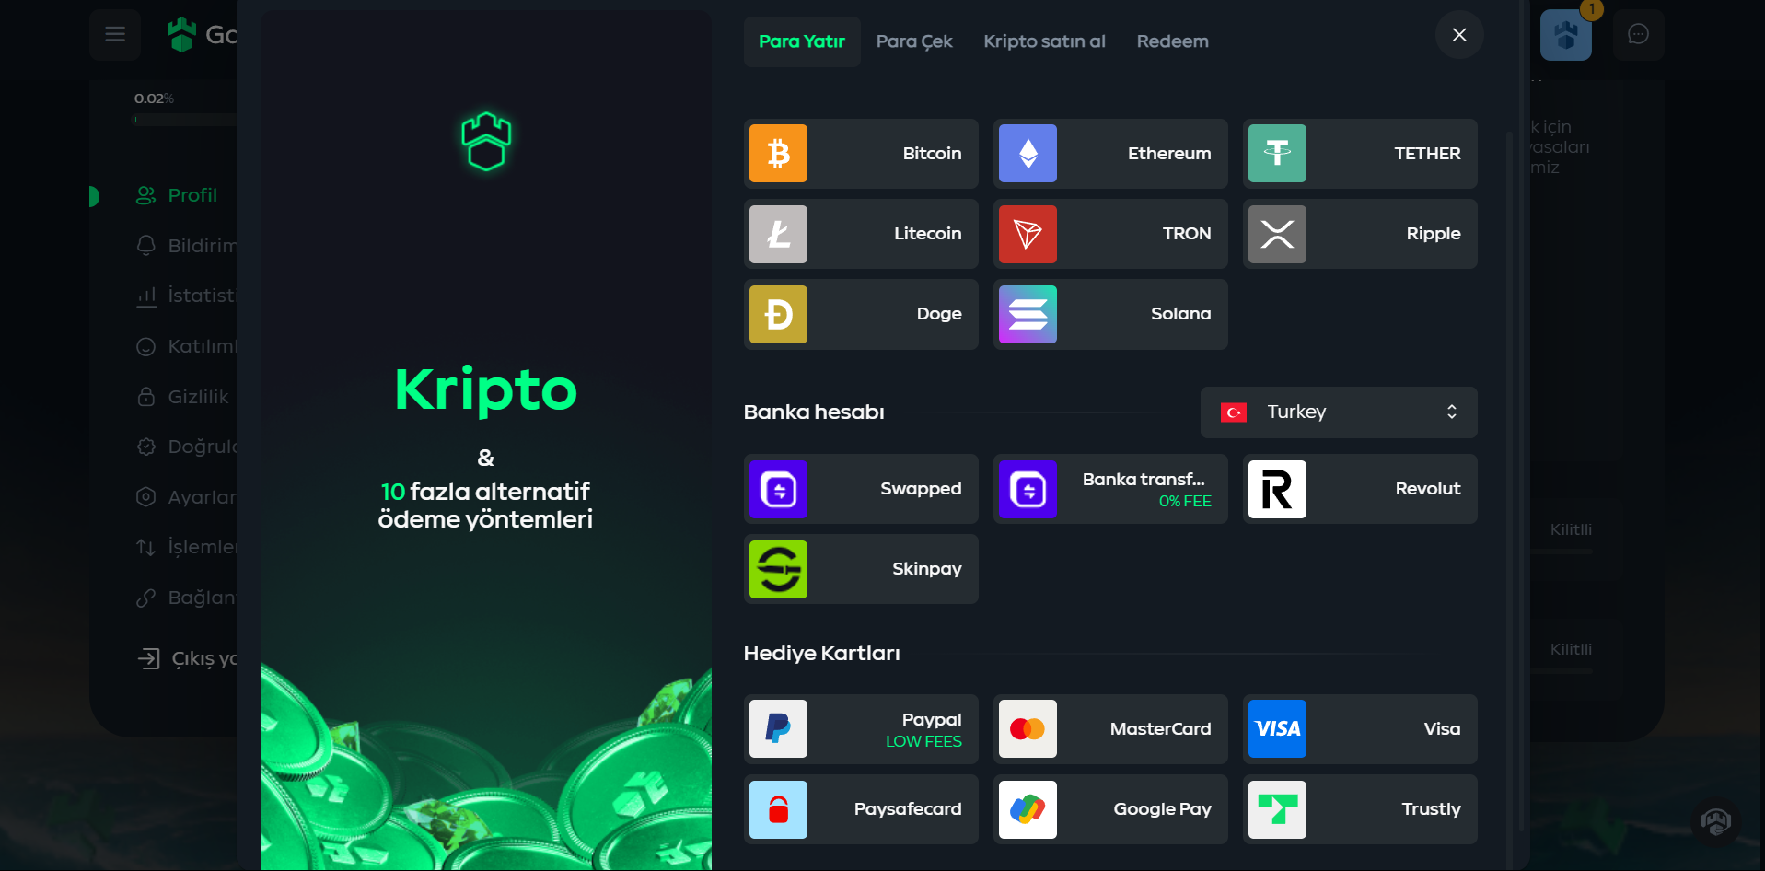Open the Kripto satın al tab
Image resolution: width=1765 pixels, height=871 pixels.
coord(1044,41)
